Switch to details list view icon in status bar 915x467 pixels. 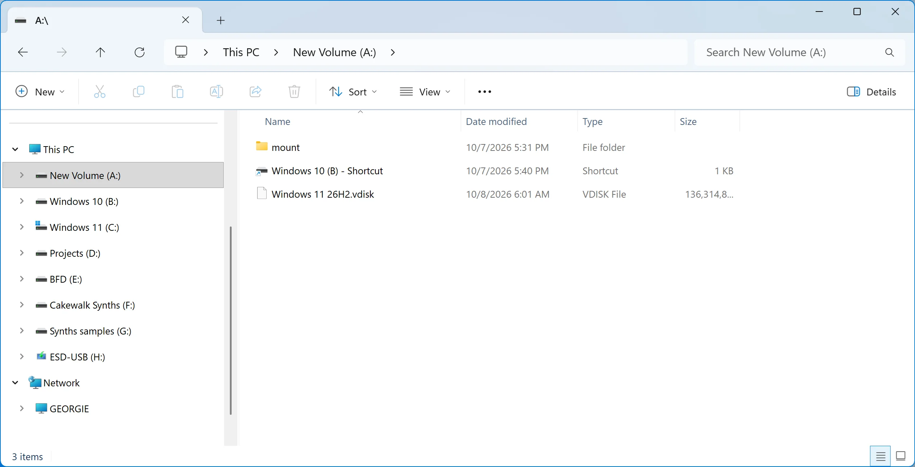(x=880, y=456)
